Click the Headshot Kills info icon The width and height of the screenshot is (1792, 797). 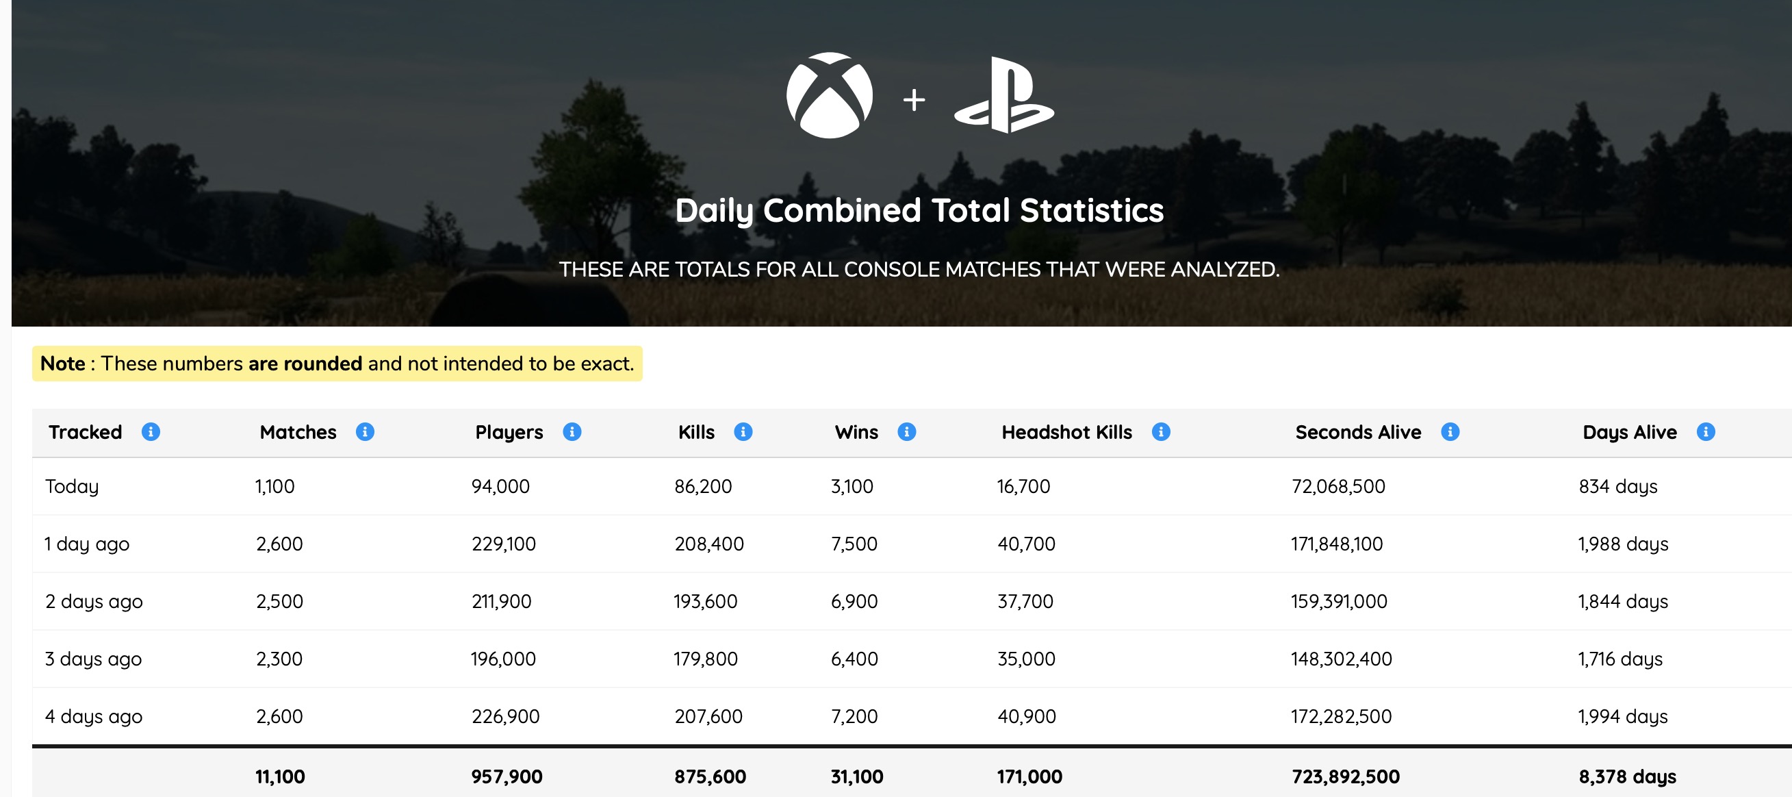[1161, 431]
